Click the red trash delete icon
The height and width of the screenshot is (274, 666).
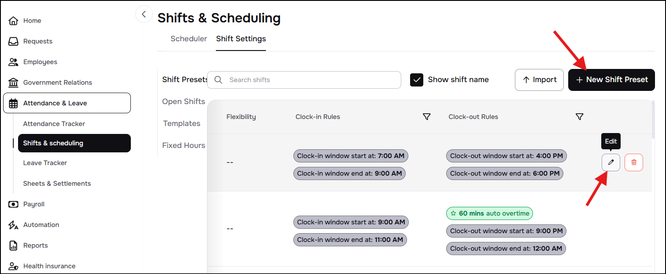[x=634, y=162]
